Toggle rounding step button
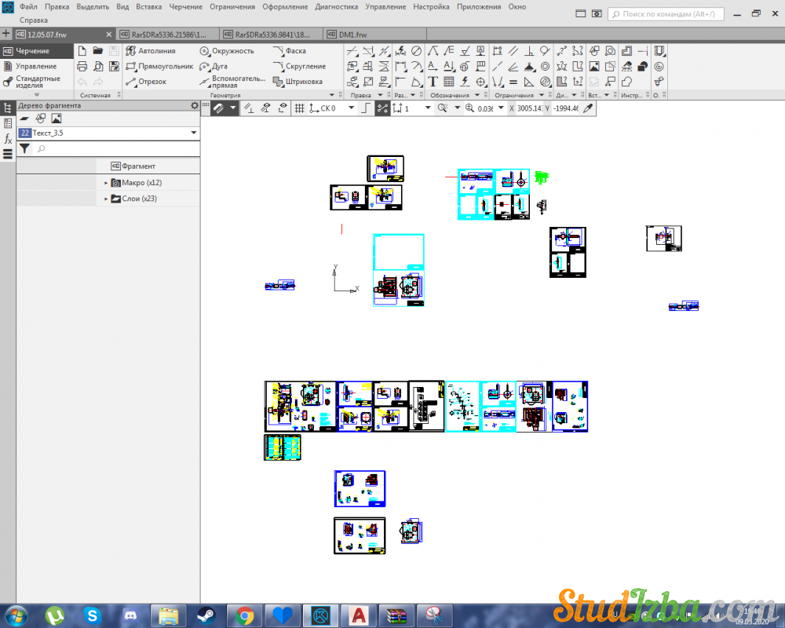Viewport: 785px width, 628px height. [x=367, y=108]
